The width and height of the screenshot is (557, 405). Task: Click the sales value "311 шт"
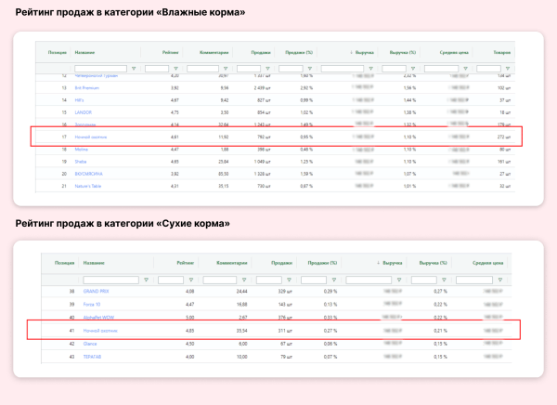[x=285, y=331]
